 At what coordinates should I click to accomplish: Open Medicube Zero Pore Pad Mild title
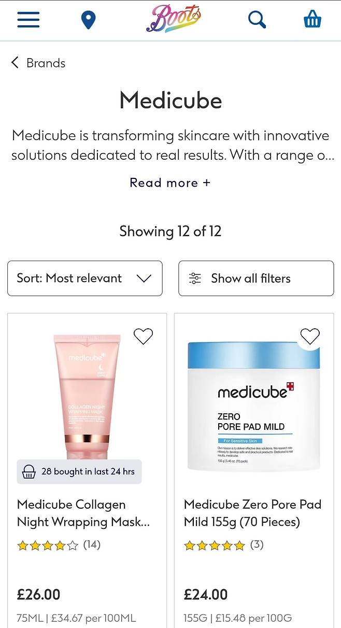pyautogui.click(x=252, y=513)
